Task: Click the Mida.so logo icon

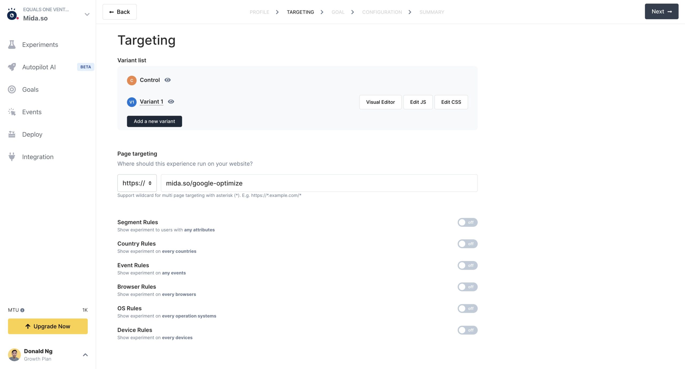Action: [x=12, y=14]
